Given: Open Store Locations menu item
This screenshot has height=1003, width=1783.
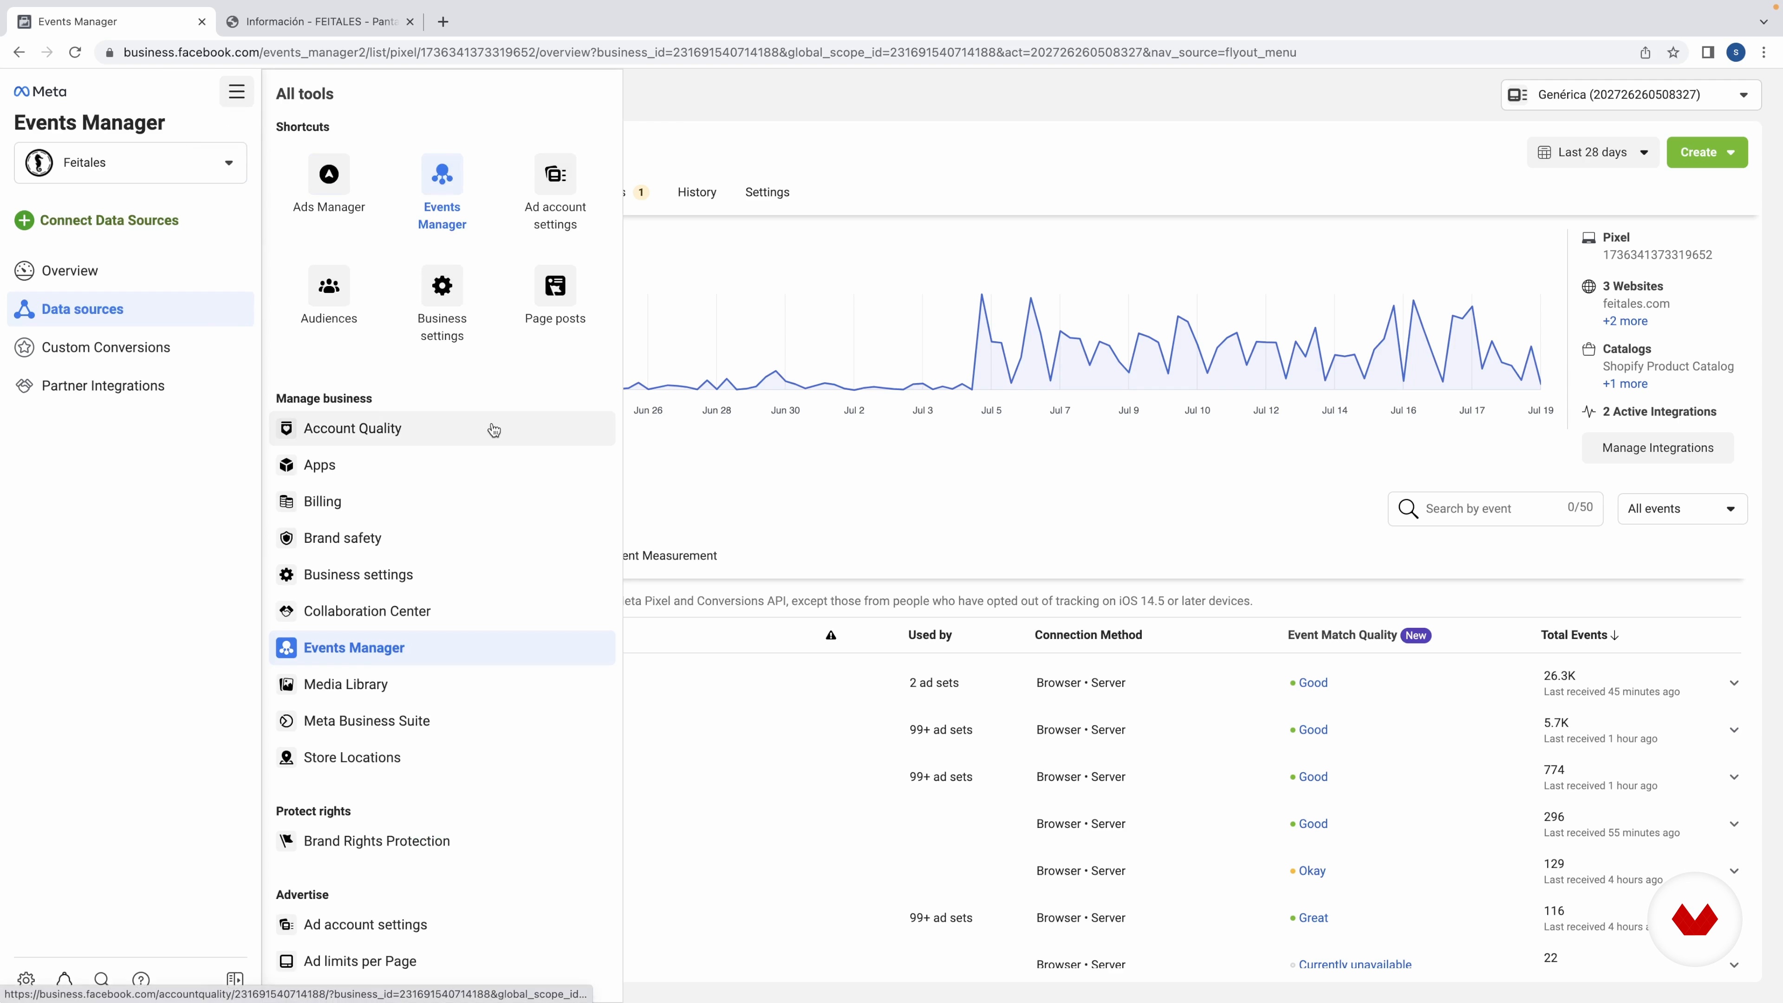Looking at the screenshot, I should (442, 758).
